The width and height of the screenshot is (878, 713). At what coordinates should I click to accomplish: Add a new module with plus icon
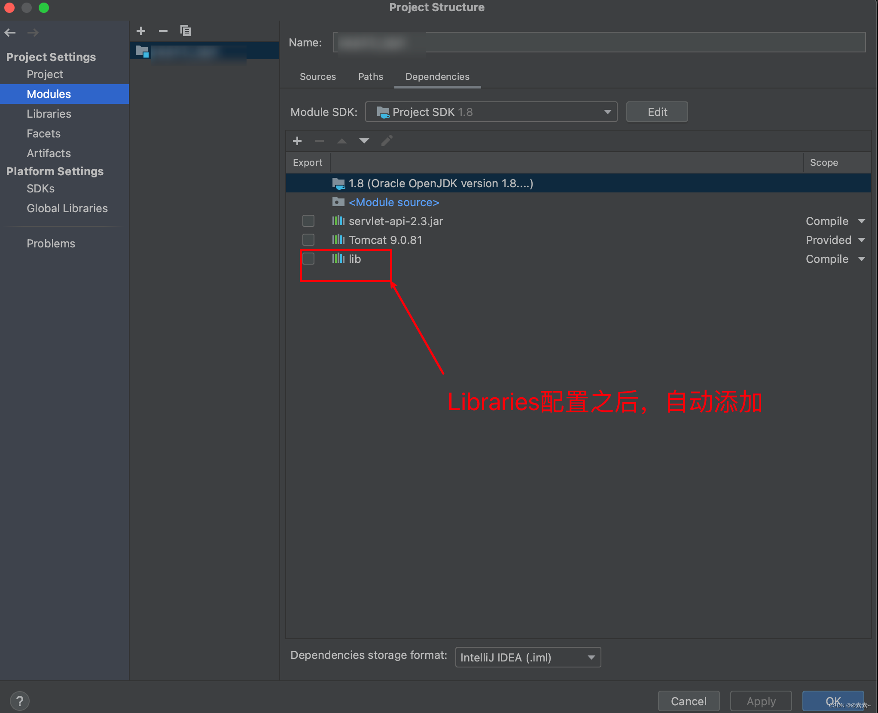tap(141, 31)
